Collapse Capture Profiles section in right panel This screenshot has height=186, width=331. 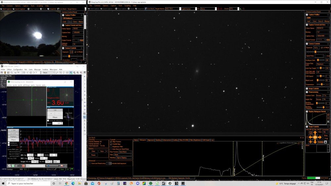pyautogui.click(x=307, y=15)
